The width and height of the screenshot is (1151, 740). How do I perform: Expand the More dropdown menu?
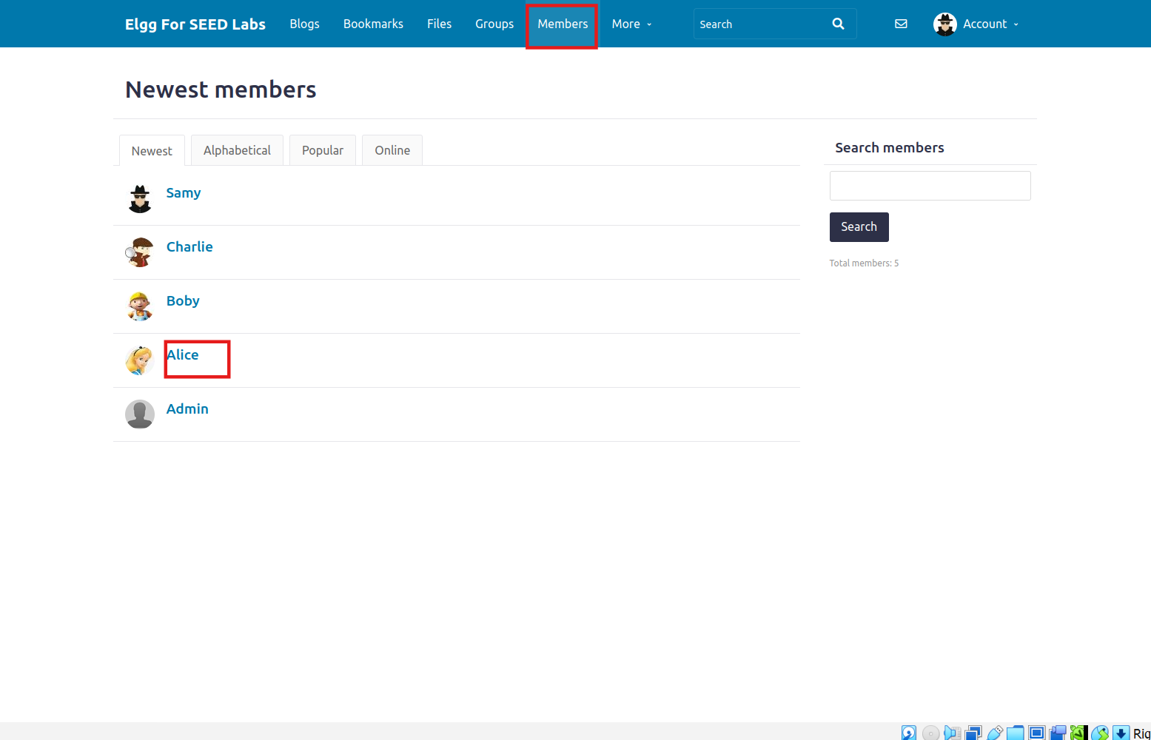pyautogui.click(x=631, y=24)
